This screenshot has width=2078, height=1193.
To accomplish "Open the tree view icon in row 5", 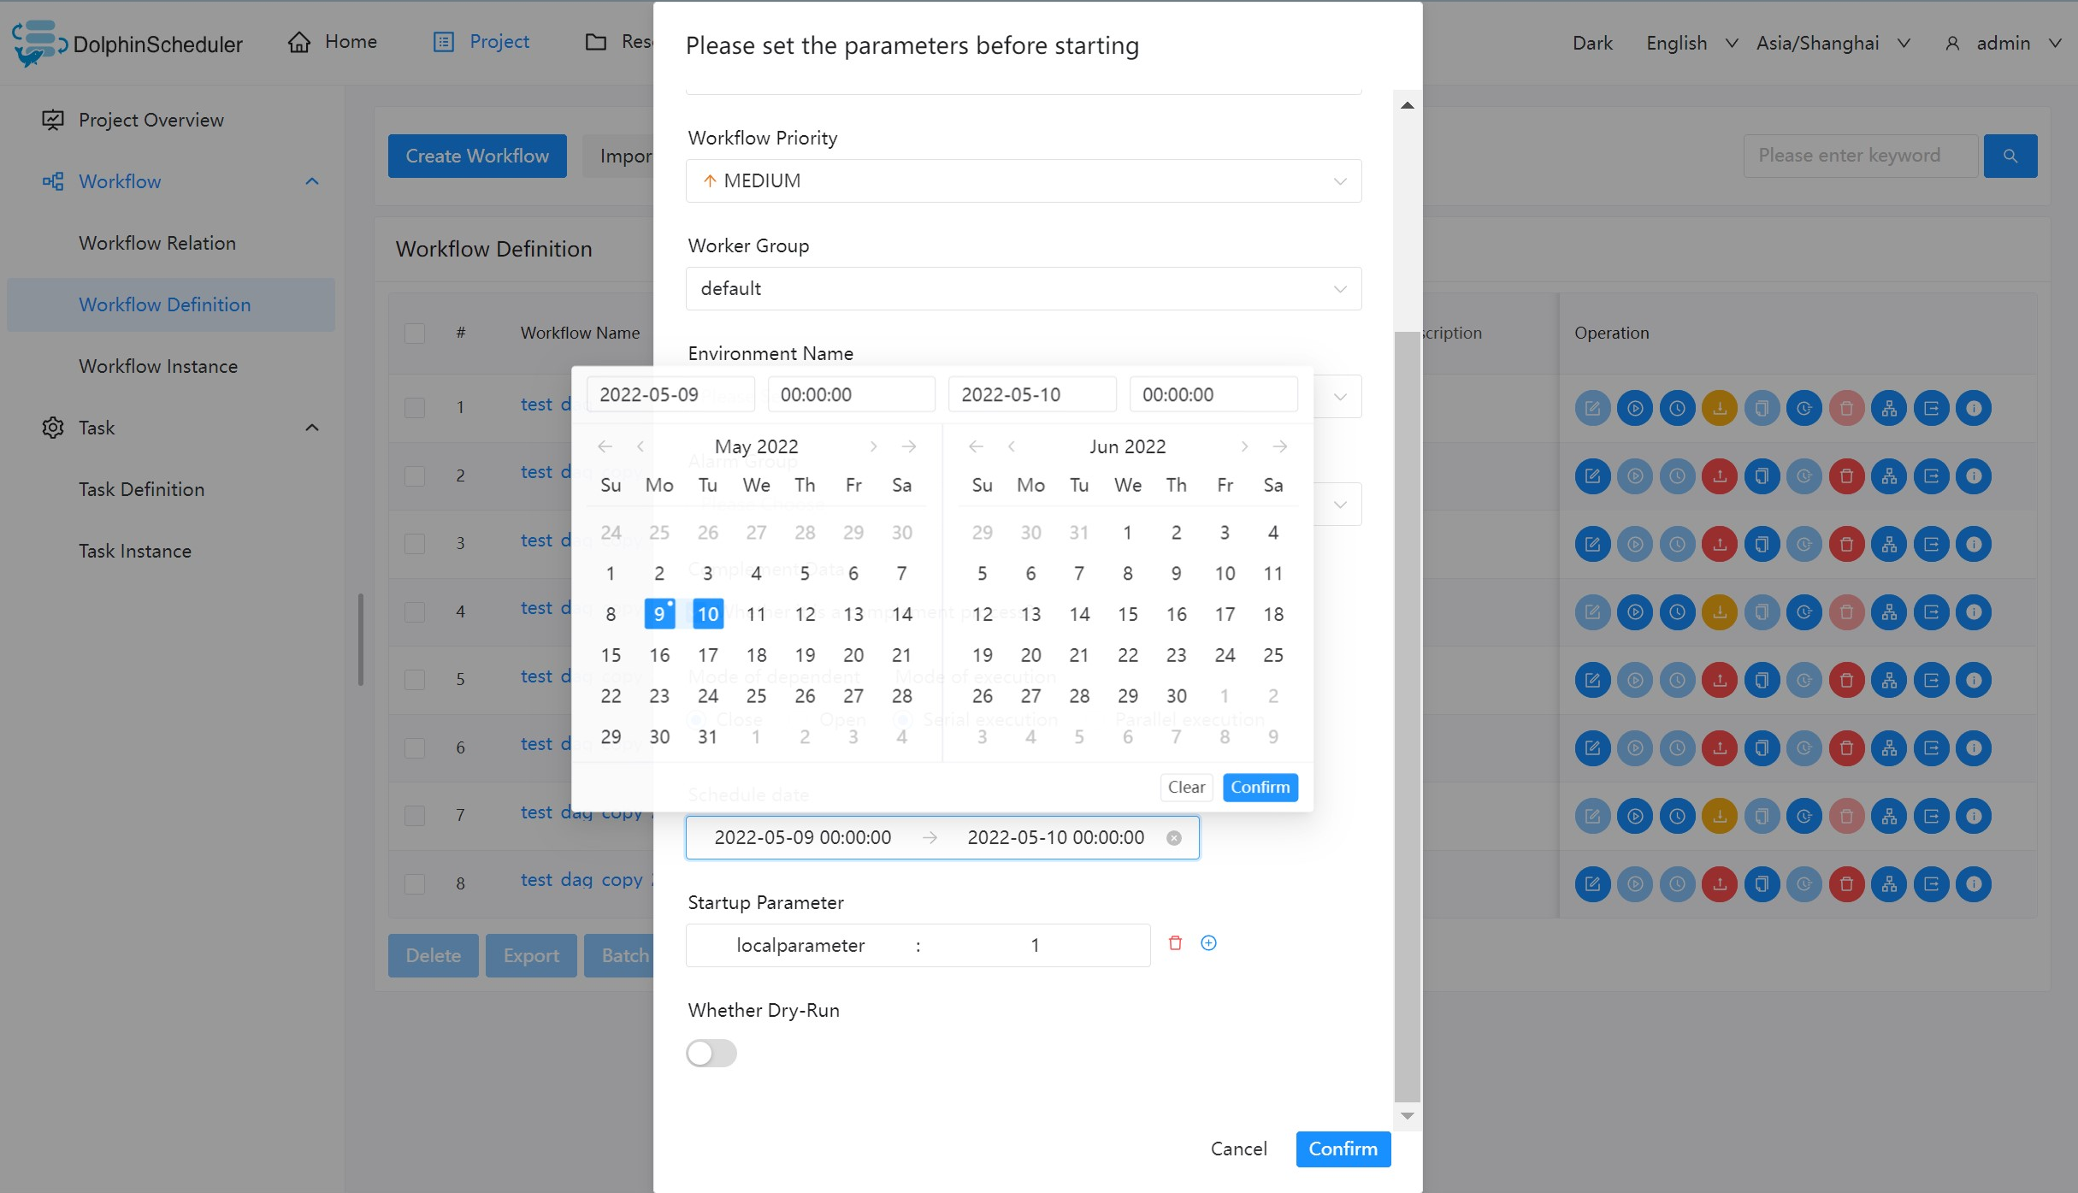I will [1889, 680].
